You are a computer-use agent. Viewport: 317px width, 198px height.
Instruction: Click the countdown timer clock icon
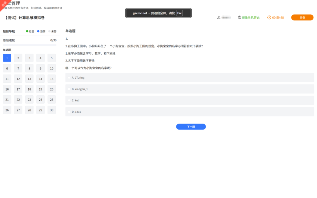pyautogui.click(x=269, y=18)
